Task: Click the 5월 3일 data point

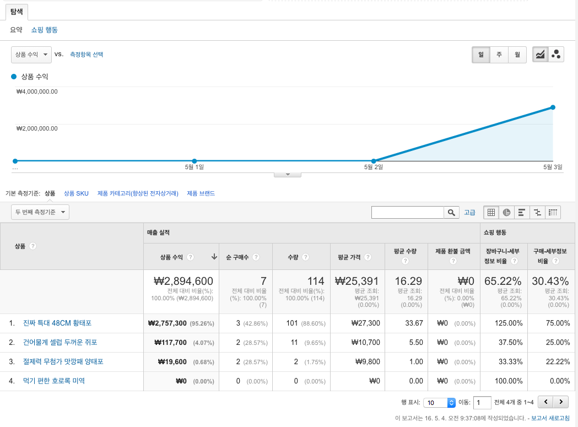Action: pos(553,107)
